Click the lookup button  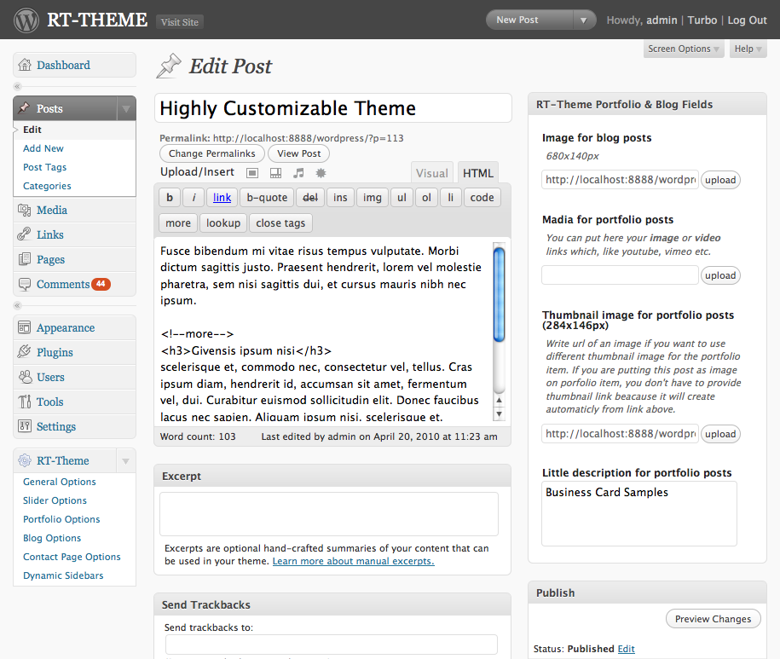click(223, 223)
